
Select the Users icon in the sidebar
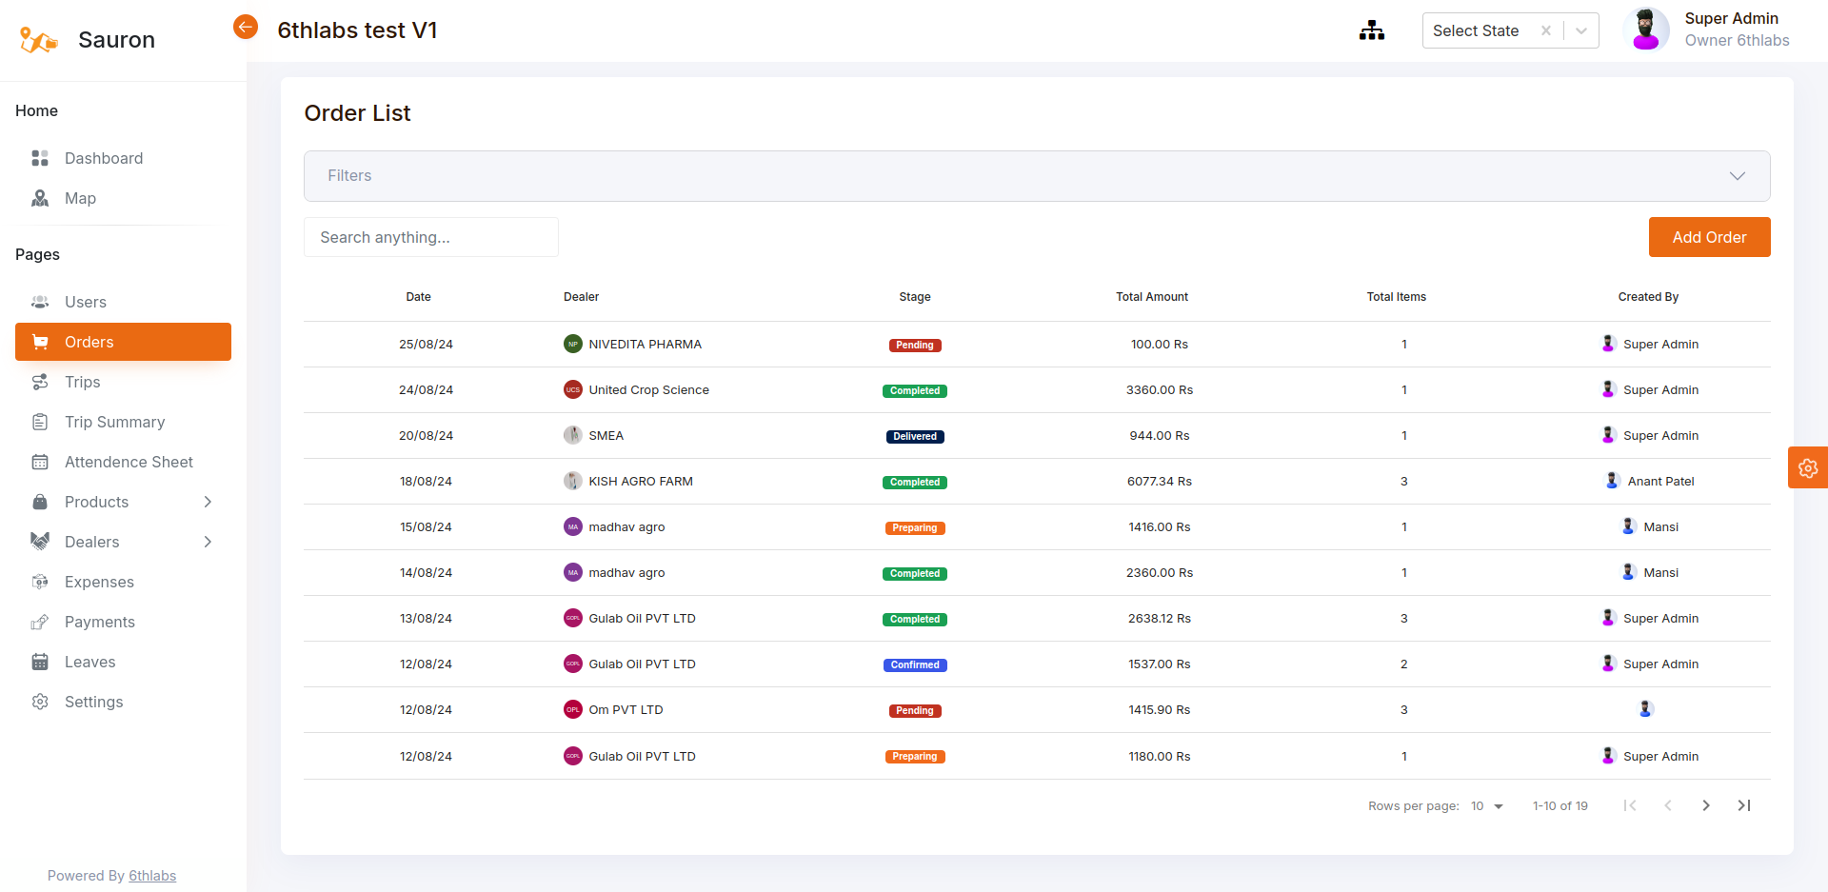coord(39,302)
